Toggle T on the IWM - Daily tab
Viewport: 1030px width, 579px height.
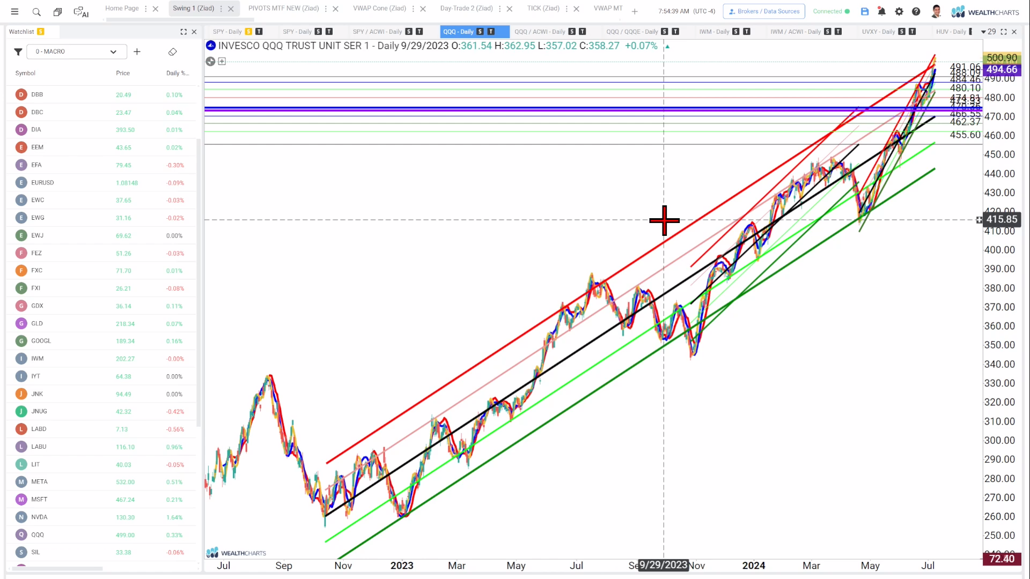tap(747, 32)
